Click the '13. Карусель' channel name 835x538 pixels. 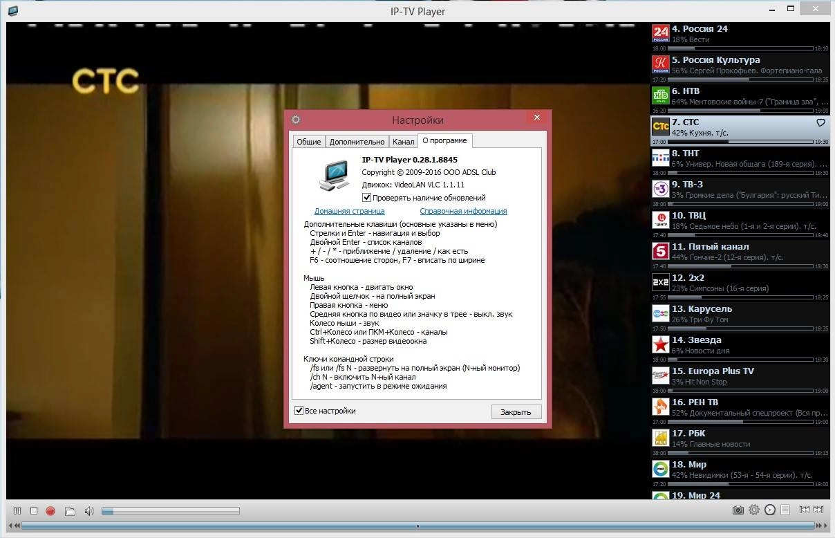[x=702, y=309]
